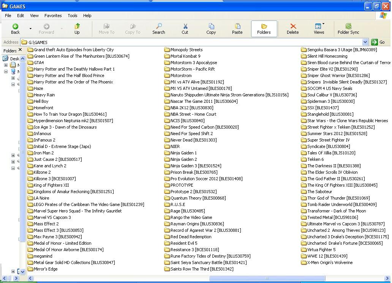The image size is (392, 283).
Task: Select the megamind folder icon
Action: click(x=30, y=256)
